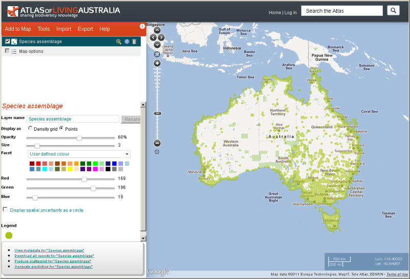This screenshot has height=279, width=410.
Task: Click the Log in link
Action: (x=291, y=12)
